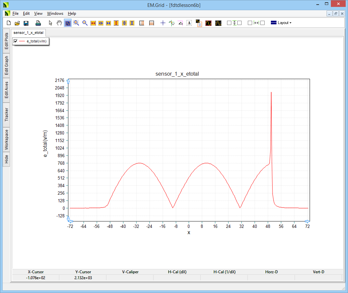Save the plot with floppy icon
This screenshot has width=348, height=293.
[x=26, y=23]
